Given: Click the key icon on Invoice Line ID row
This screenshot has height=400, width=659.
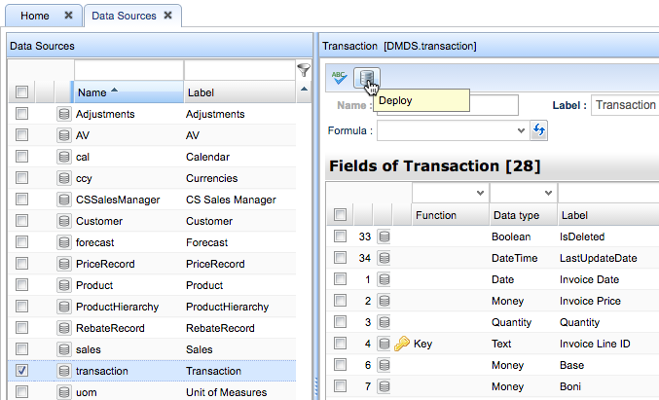Looking at the screenshot, I should click(x=402, y=344).
